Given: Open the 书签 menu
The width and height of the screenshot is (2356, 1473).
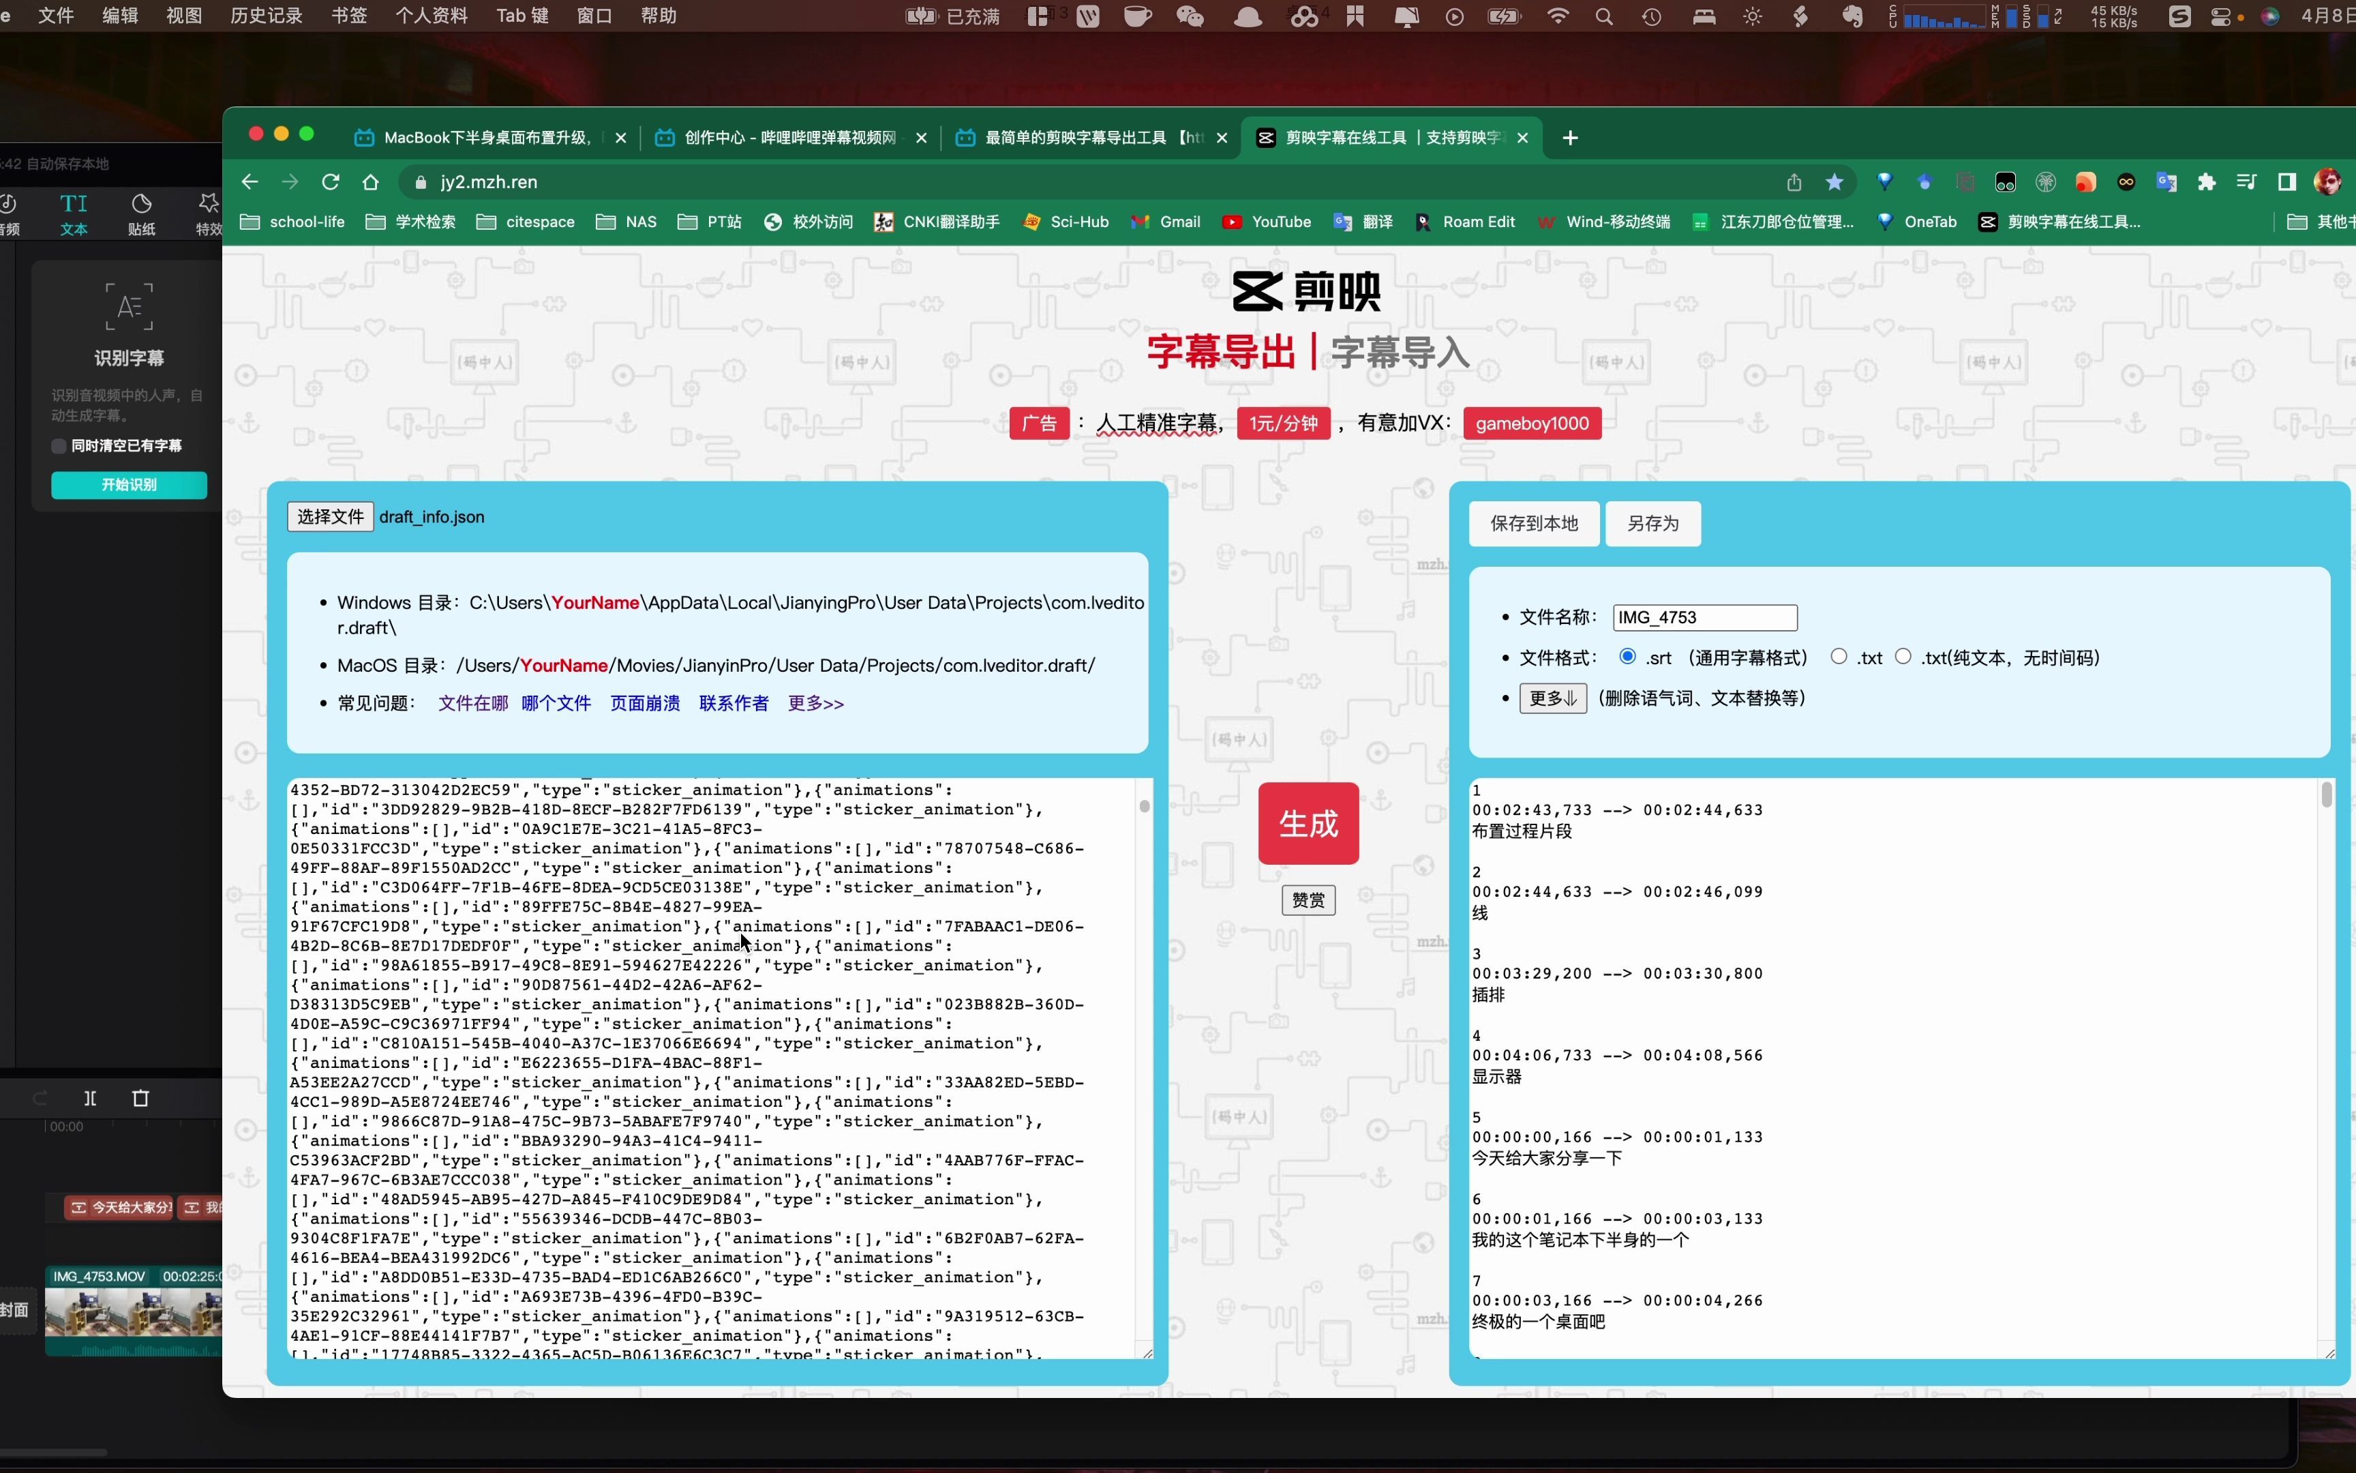Looking at the screenshot, I should 348,16.
